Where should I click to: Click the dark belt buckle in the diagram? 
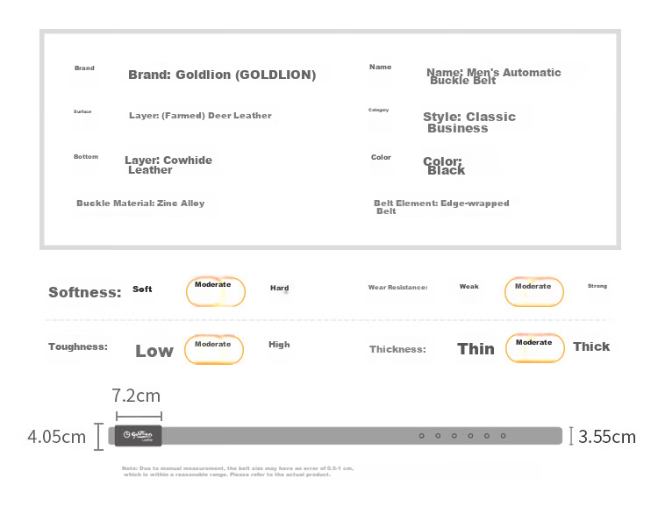[138, 436]
